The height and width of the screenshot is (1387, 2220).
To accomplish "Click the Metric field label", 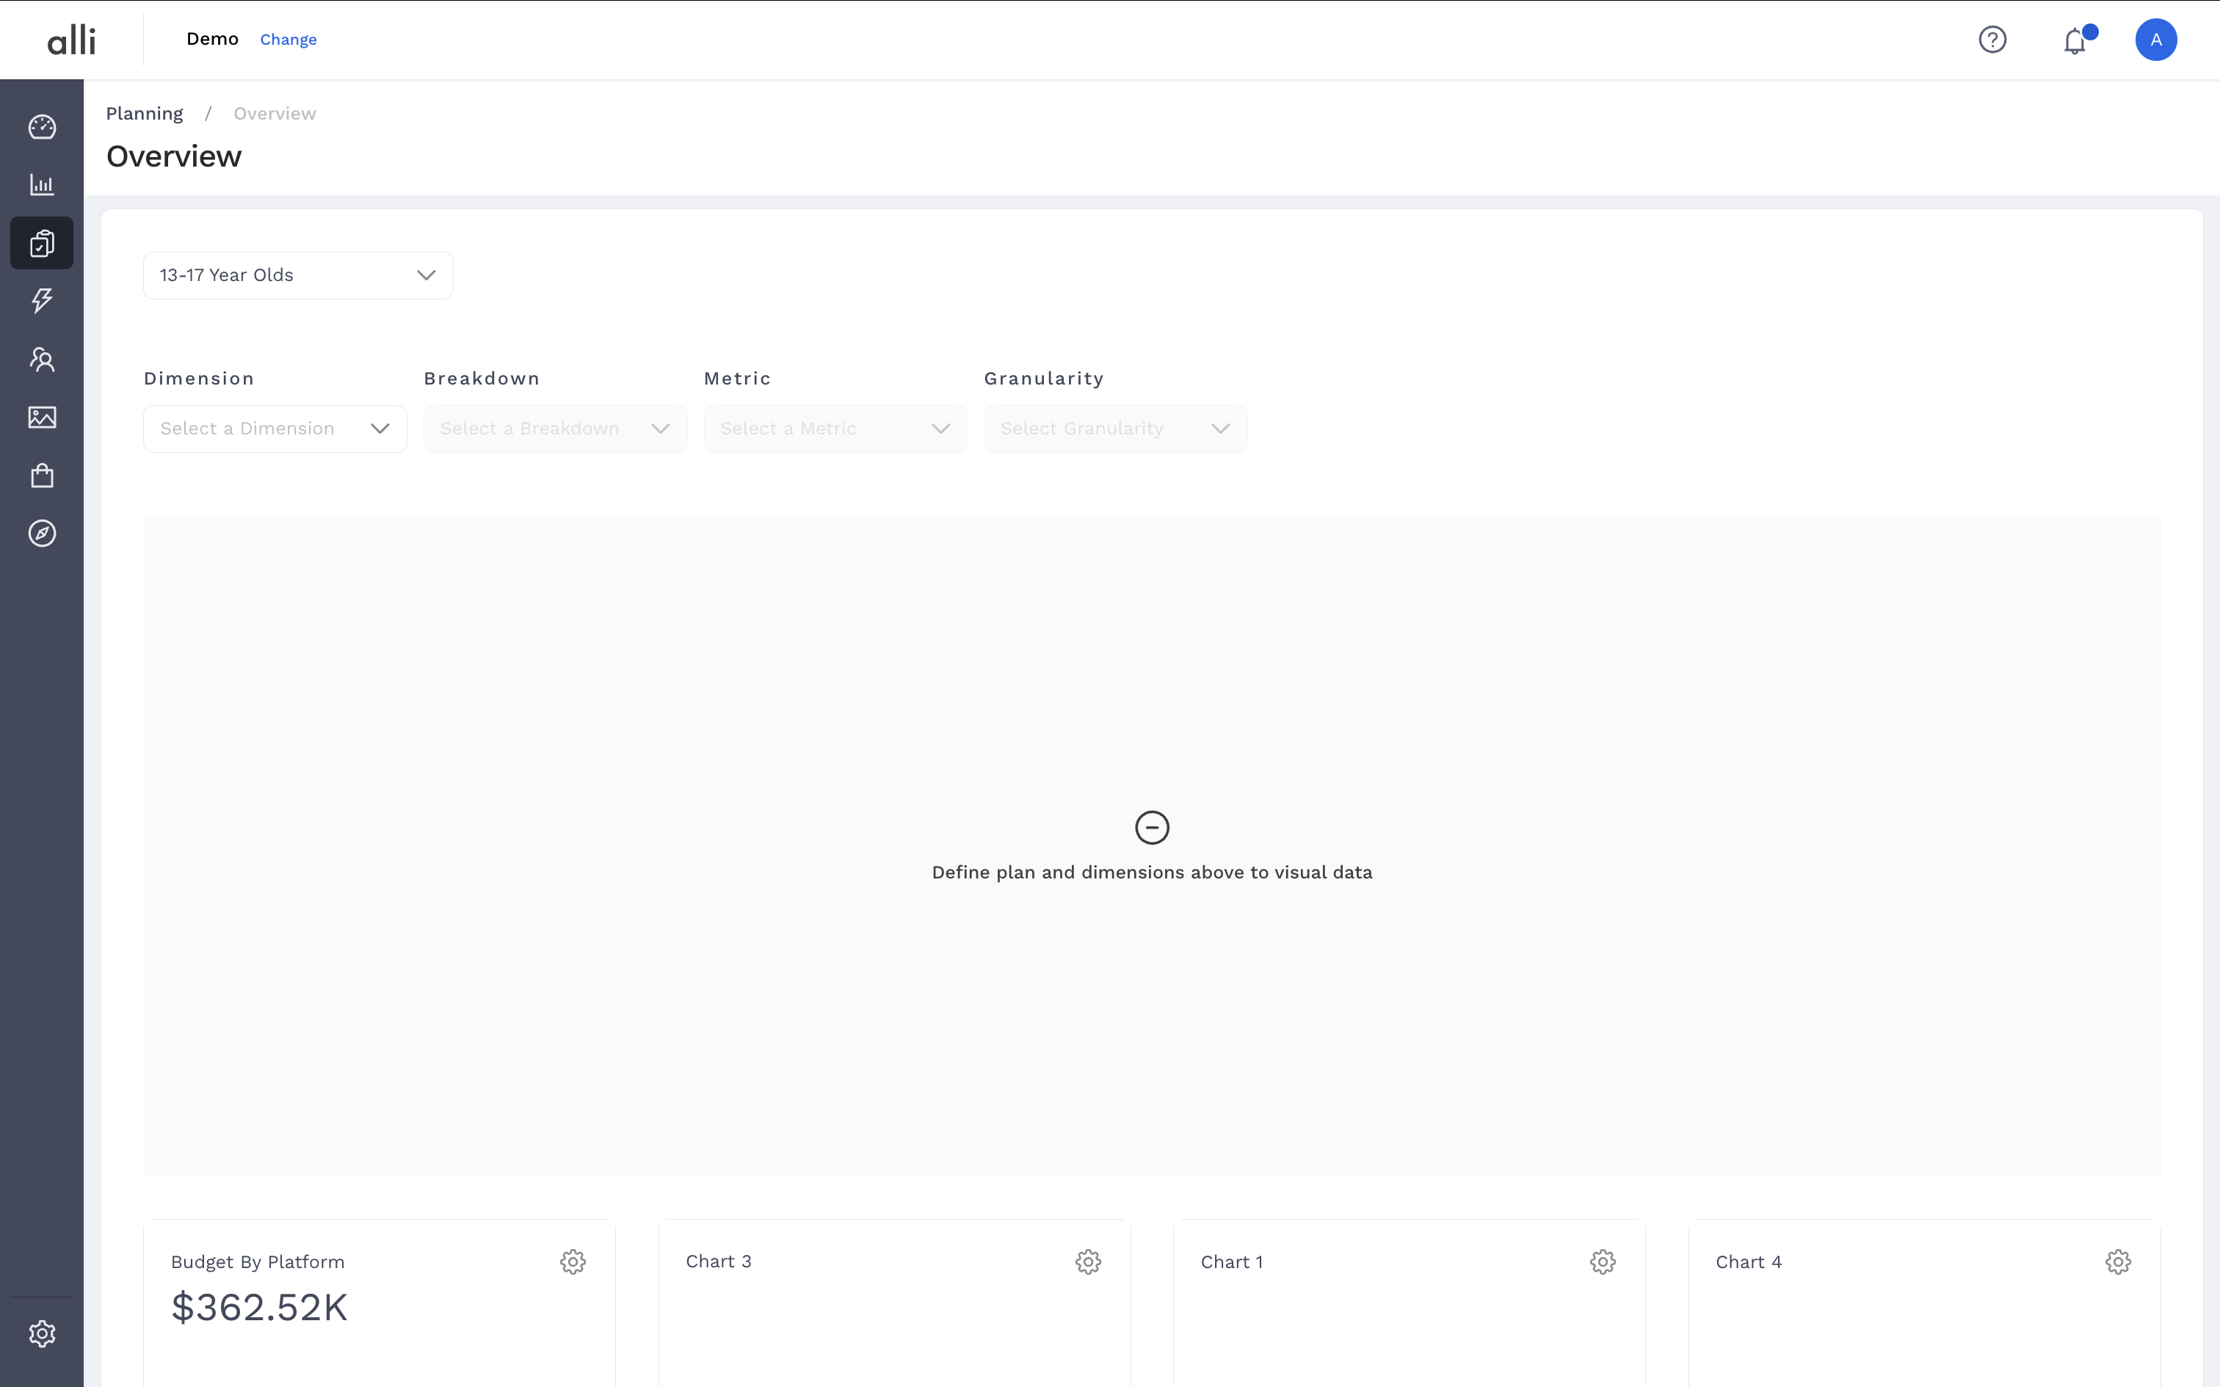I will [738, 379].
